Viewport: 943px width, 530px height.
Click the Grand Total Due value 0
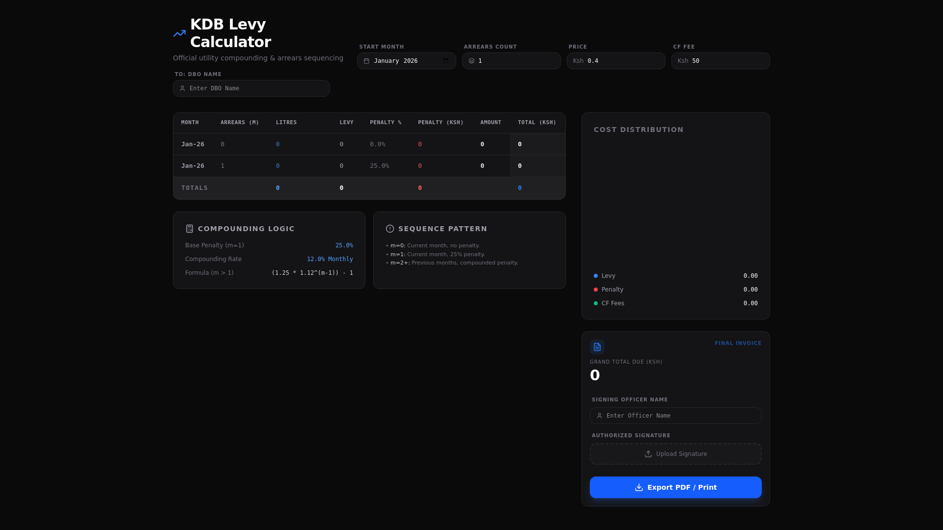[x=595, y=375]
